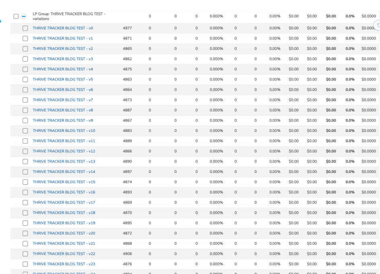
Task: View THRIVE TRACKER BLOG TEST - v6
Action: [63, 90]
